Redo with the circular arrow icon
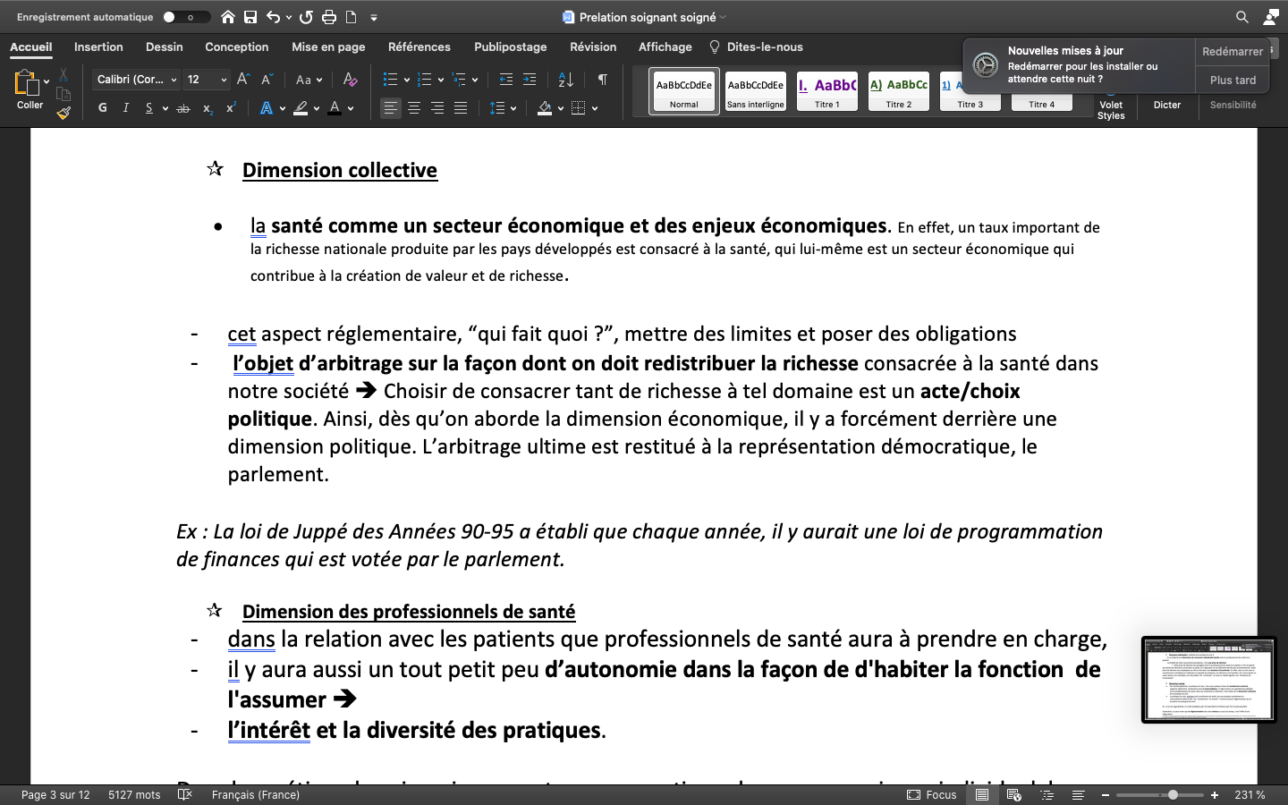This screenshot has width=1288, height=805. pyautogui.click(x=306, y=17)
